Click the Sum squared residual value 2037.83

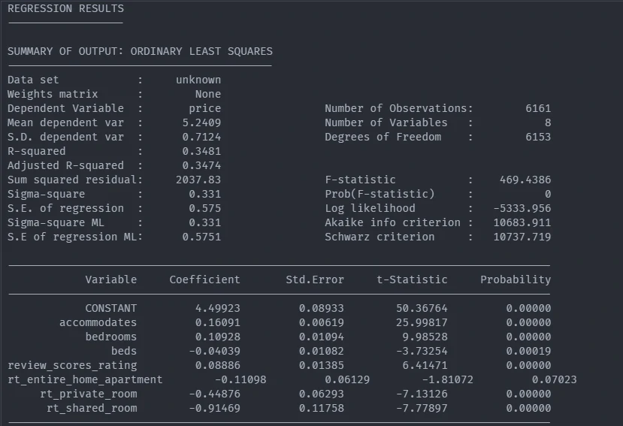198,180
